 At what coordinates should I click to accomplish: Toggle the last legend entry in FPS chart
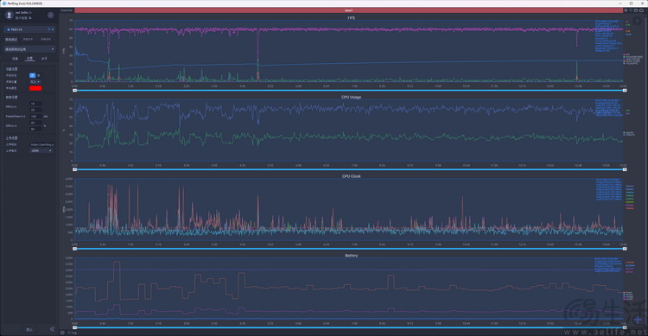[631, 64]
